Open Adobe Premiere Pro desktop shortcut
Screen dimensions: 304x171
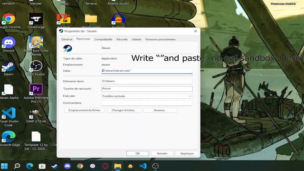[36, 93]
